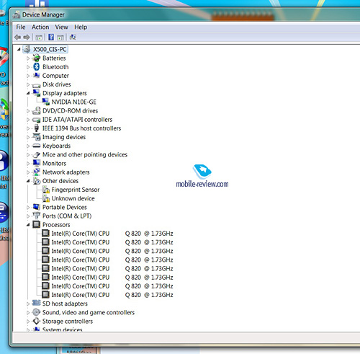Click the Fingerprint Sensor warning icon

[x=46, y=190]
